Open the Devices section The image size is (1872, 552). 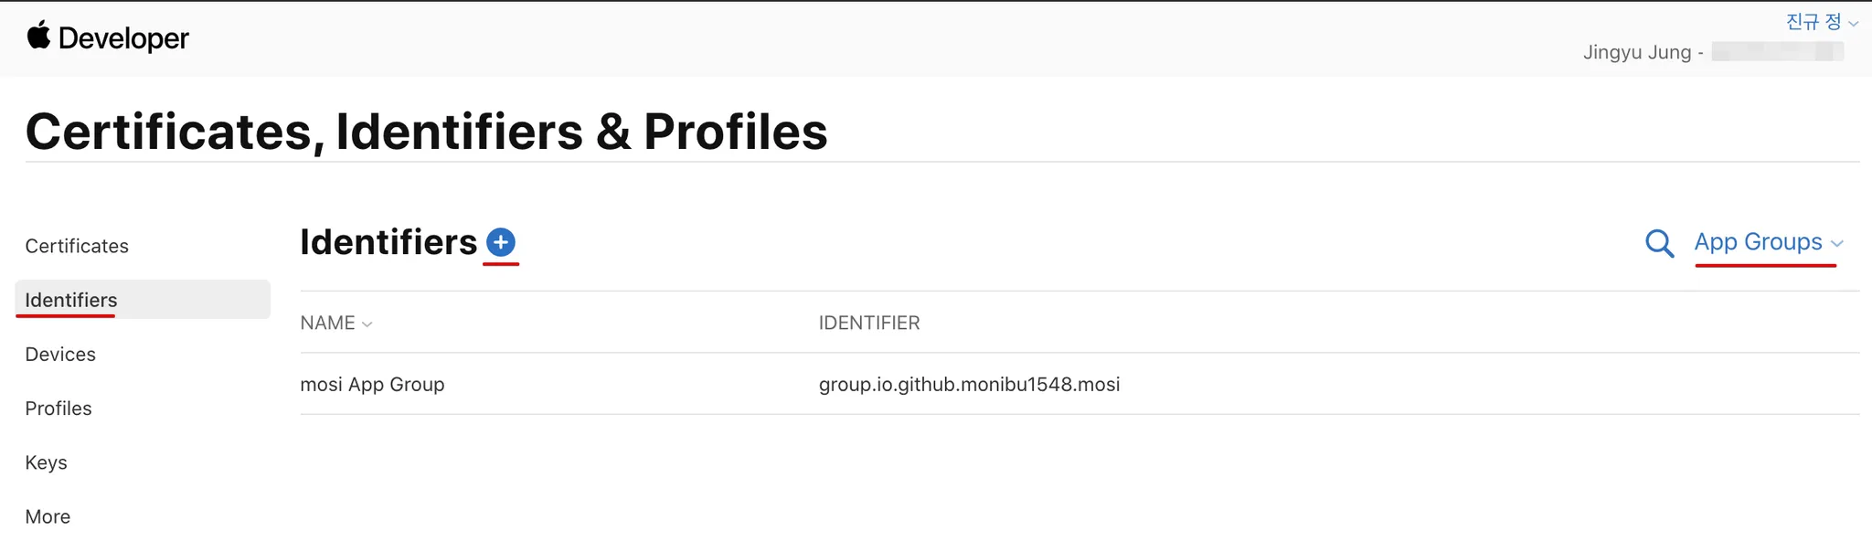(60, 354)
